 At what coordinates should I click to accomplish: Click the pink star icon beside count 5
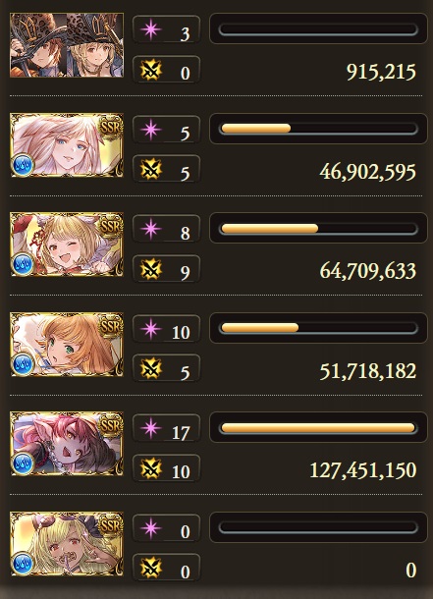(x=150, y=130)
